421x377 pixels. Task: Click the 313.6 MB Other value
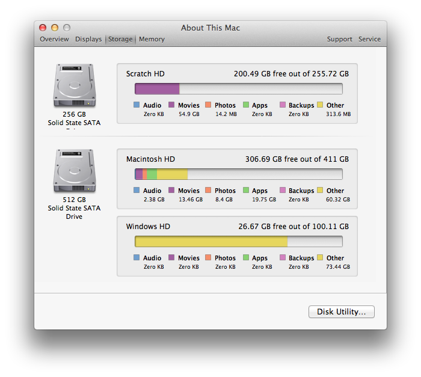pyautogui.click(x=338, y=114)
